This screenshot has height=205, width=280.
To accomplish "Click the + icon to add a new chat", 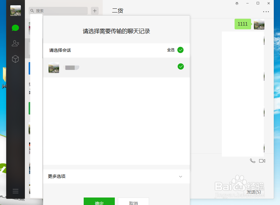I will [95, 11].
